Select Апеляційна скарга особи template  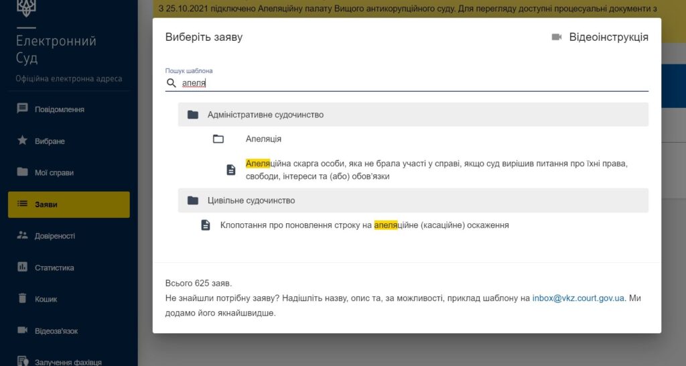[436, 170]
